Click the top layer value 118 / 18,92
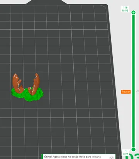 125,9
